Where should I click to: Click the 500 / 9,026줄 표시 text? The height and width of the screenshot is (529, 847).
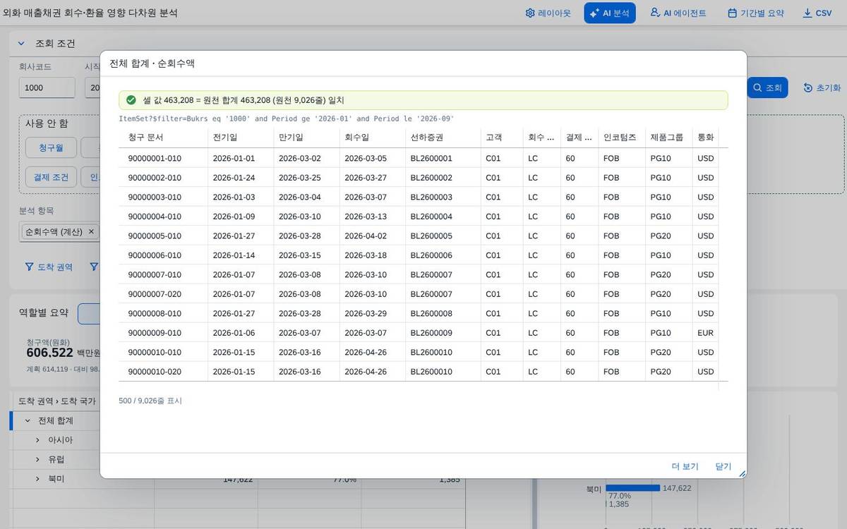(150, 401)
